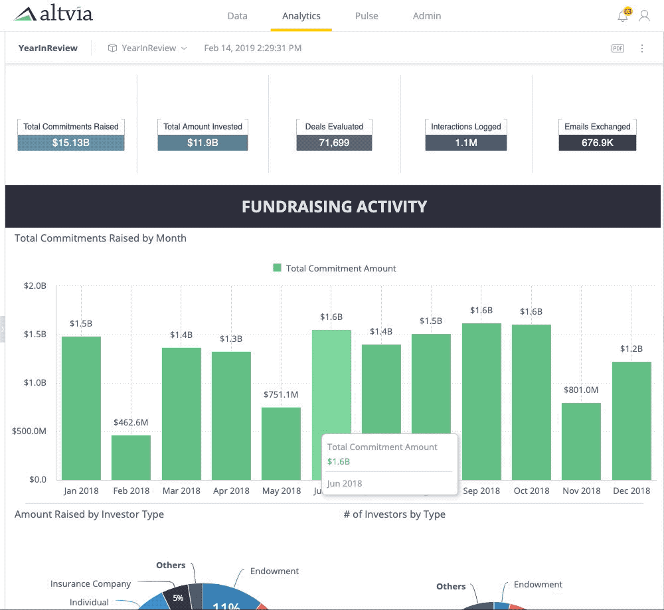Click the Insurance Company pie label
This screenshot has width=664, height=610.
pyautogui.click(x=90, y=583)
